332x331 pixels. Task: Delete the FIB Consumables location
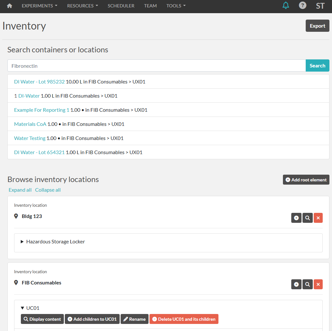[x=318, y=284]
